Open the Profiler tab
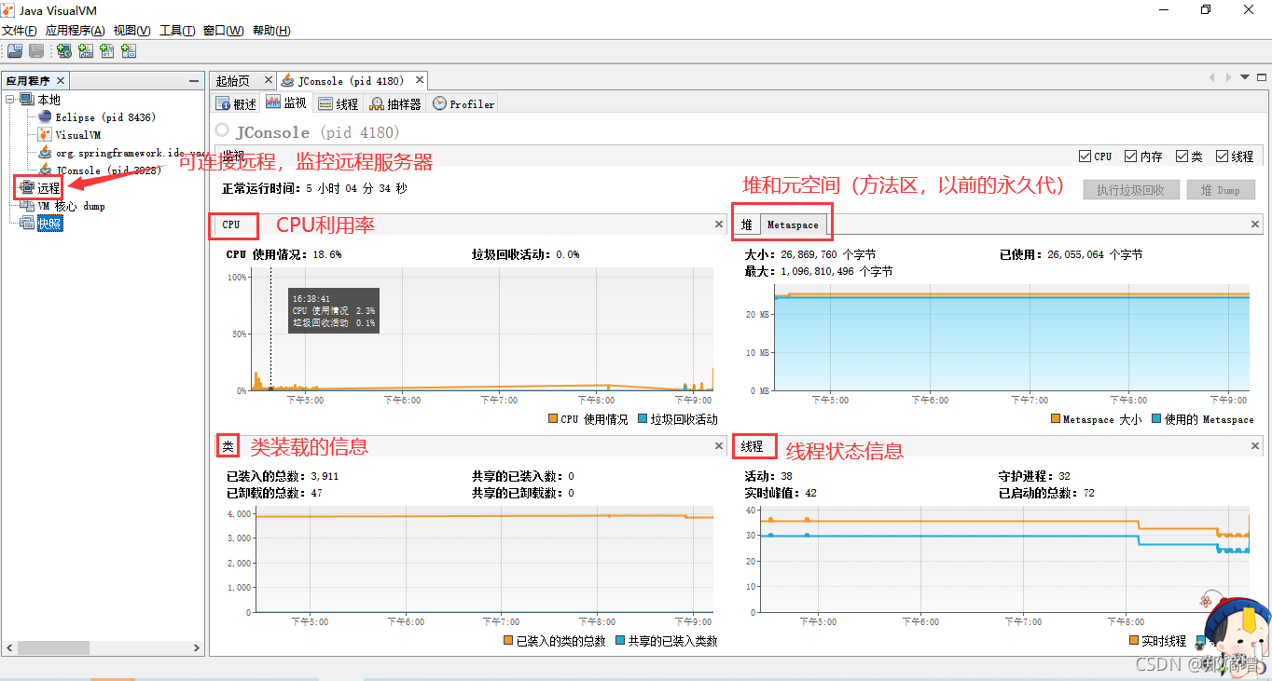 [463, 103]
